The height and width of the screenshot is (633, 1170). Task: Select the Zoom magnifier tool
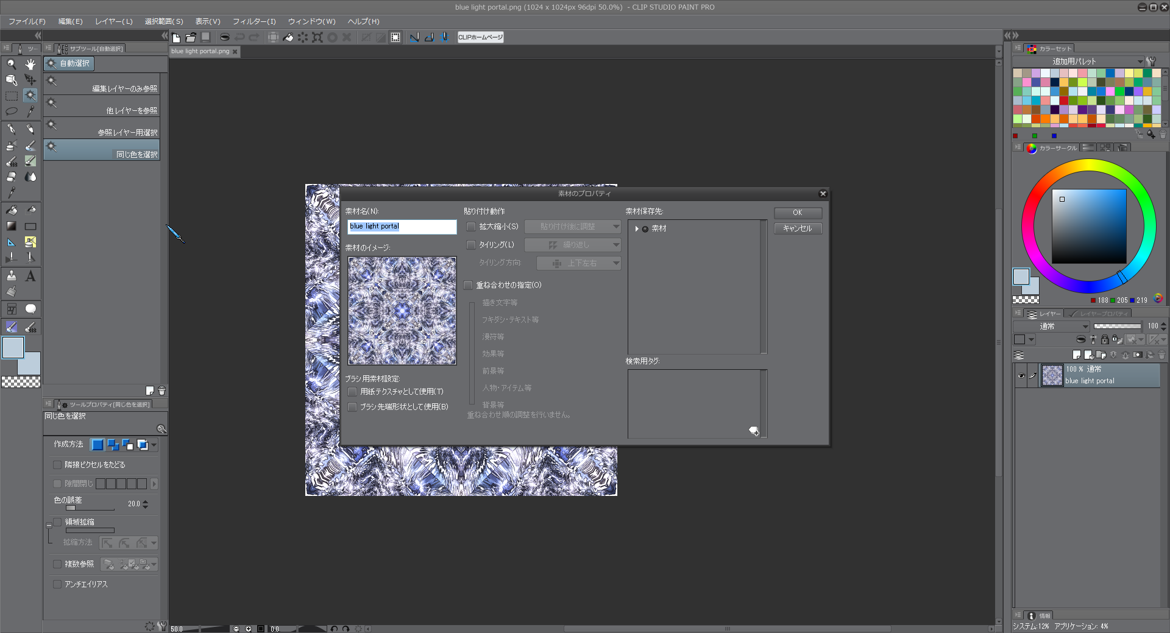(11, 64)
